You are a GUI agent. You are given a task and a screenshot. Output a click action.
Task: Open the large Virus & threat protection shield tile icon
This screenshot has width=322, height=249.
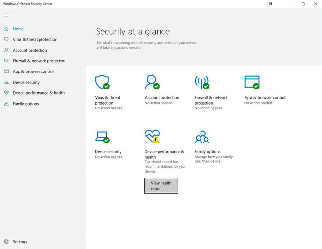point(102,82)
